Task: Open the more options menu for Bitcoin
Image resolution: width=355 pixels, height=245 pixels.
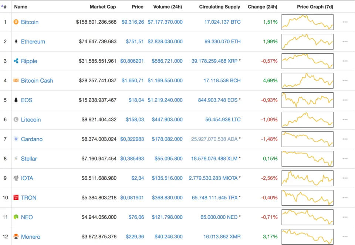Action: 345,22
